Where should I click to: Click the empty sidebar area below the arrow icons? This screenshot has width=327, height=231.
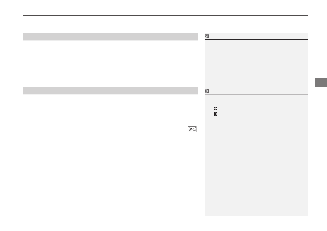pyautogui.click(x=256, y=165)
